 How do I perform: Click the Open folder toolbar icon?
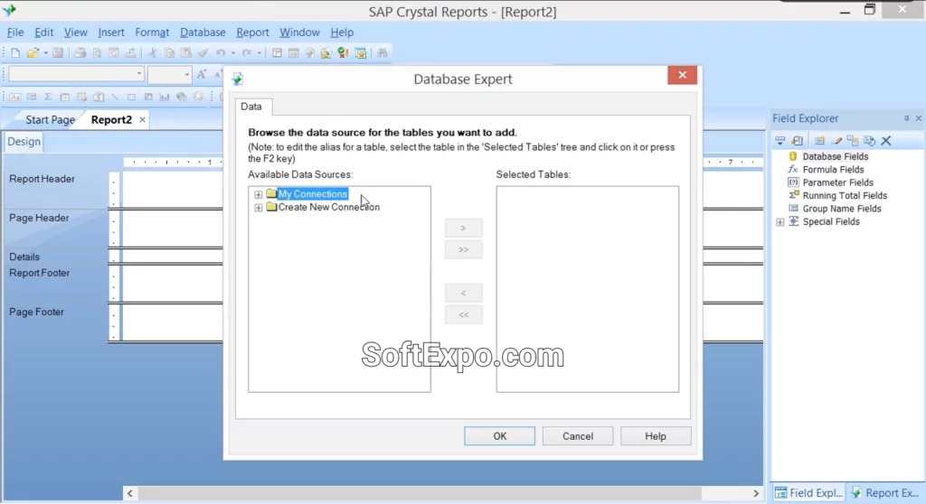point(33,53)
